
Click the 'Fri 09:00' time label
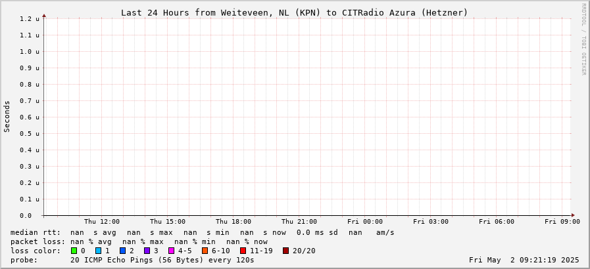562,222
